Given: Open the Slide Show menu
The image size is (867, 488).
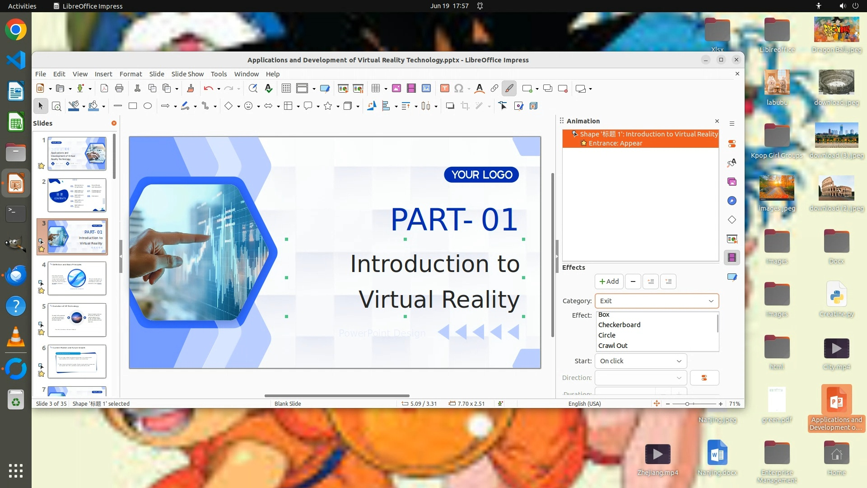Looking at the screenshot, I should (187, 74).
